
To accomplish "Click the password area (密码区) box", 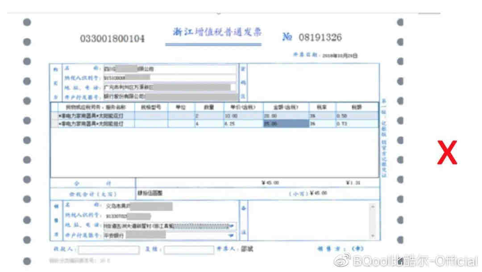I will pos(313,82).
